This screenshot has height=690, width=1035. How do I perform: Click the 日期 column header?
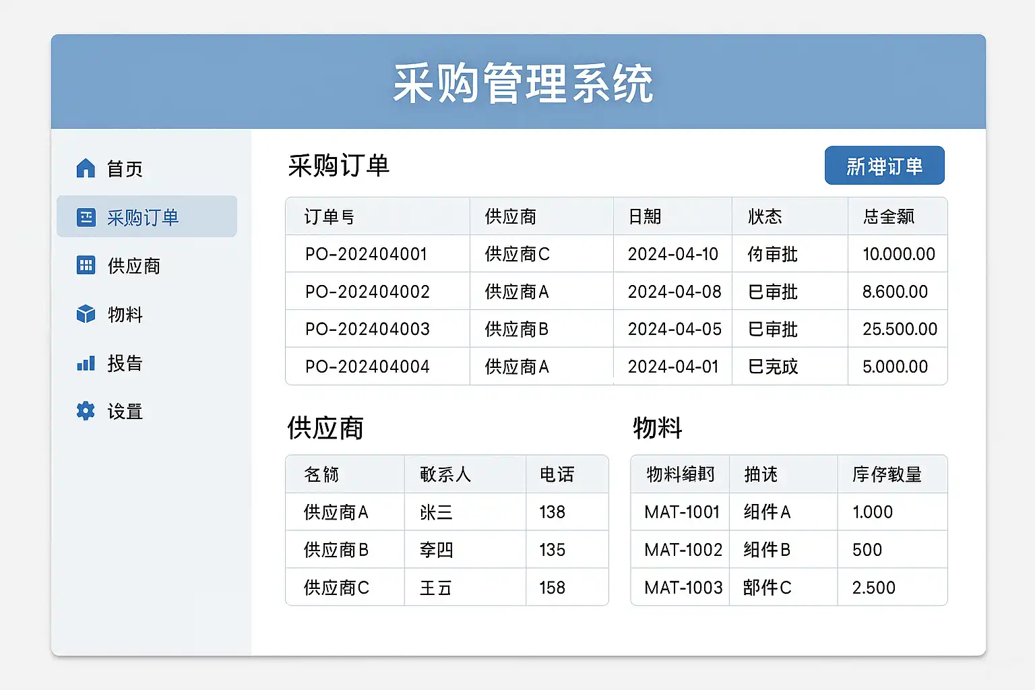point(645,216)
